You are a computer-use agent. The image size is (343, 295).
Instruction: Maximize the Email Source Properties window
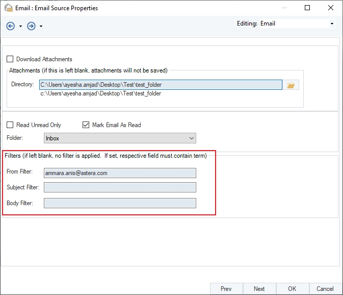(x=307, y=8)
